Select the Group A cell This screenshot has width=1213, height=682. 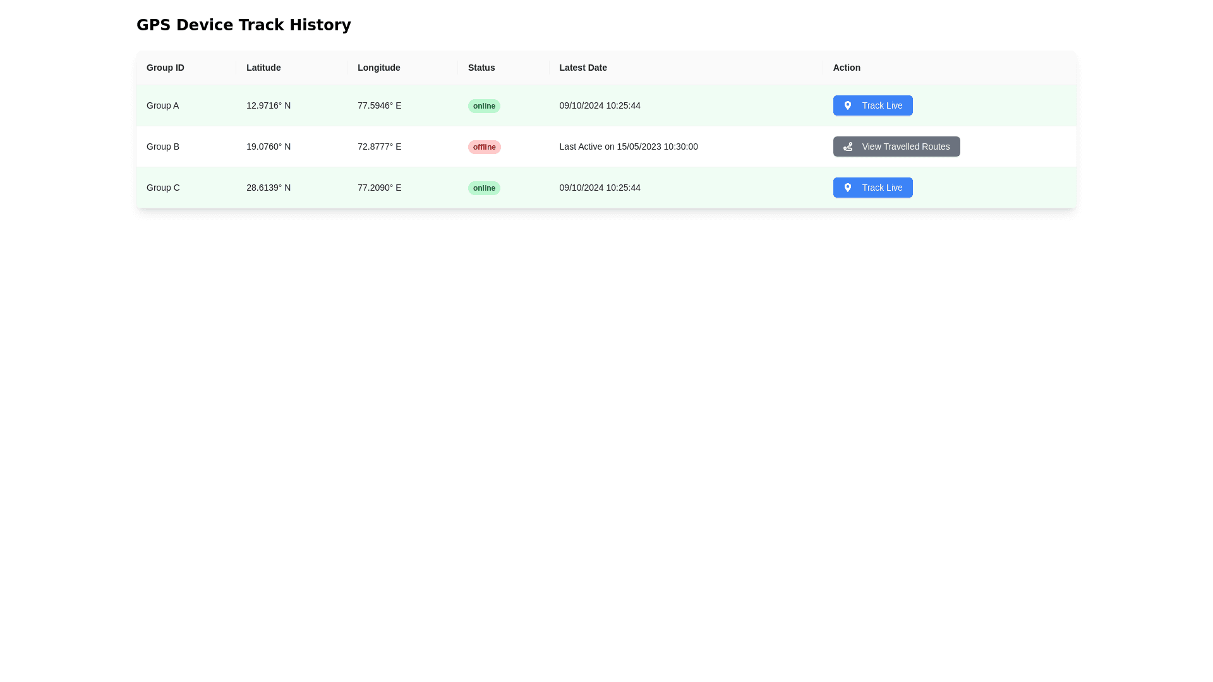(x=162, y=105)
